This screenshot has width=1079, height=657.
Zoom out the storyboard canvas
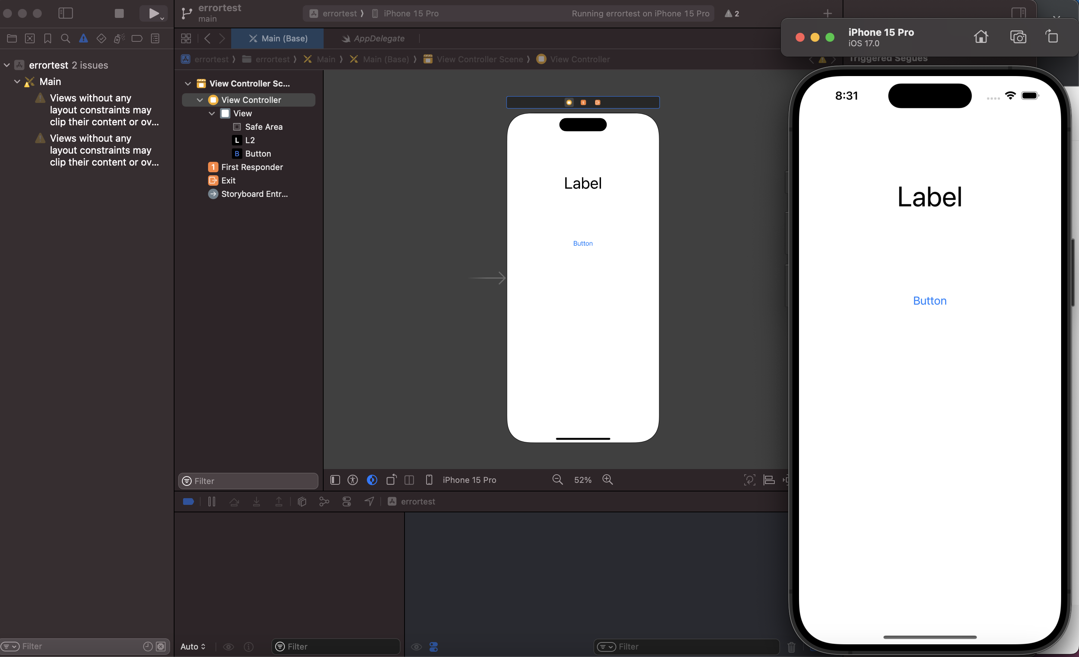557,480
